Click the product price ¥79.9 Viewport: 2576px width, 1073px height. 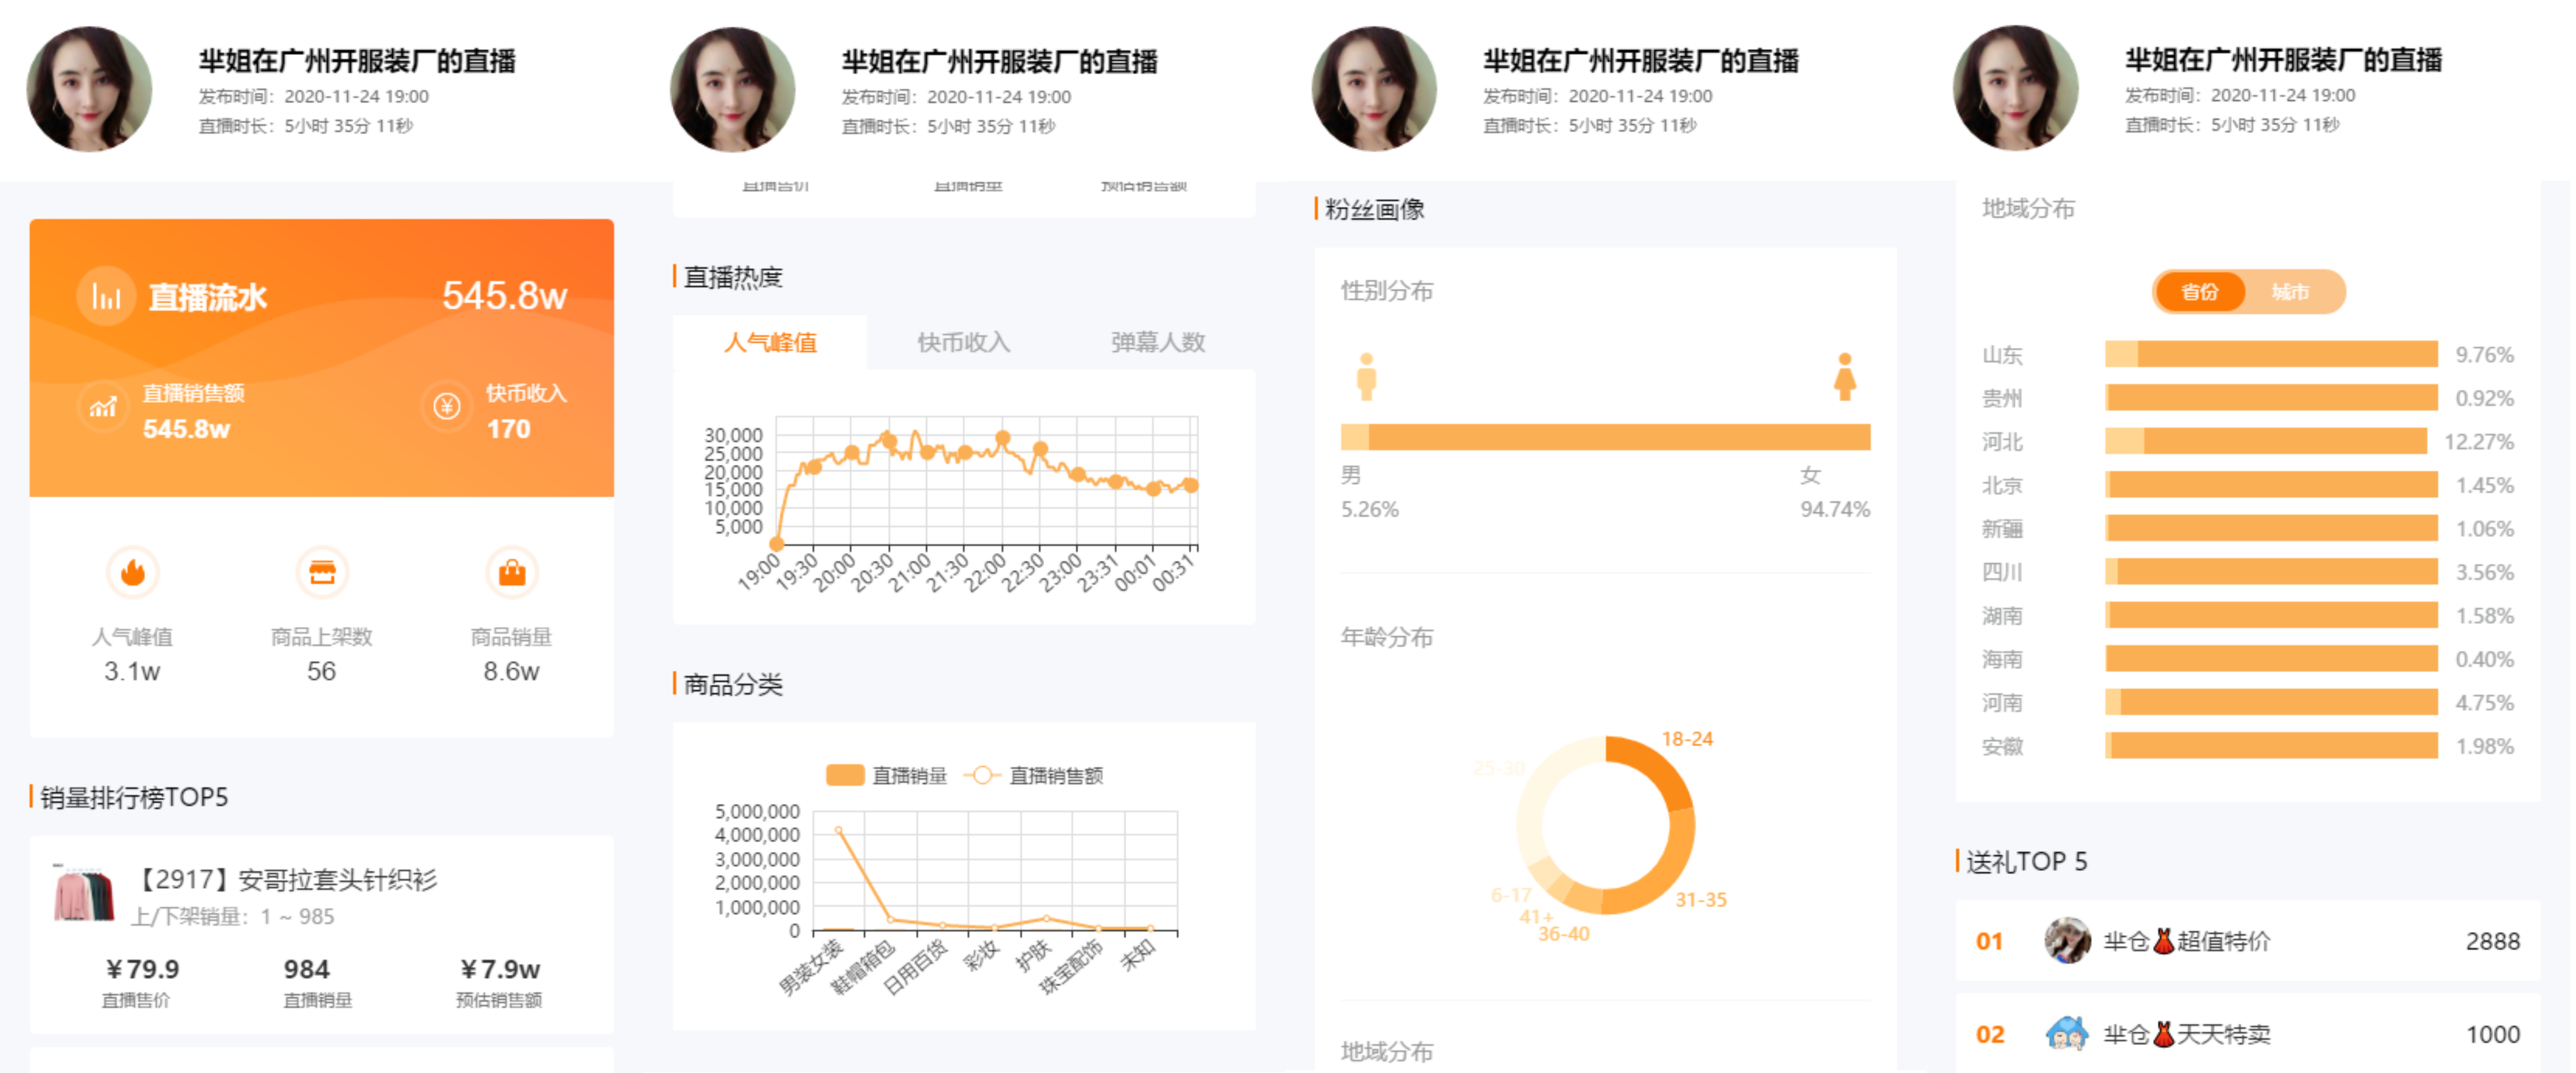[142, 969]
